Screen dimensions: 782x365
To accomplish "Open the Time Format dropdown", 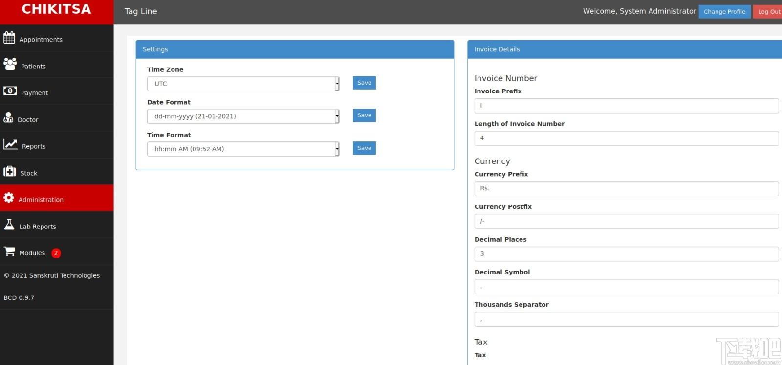I will click(243, 149).
